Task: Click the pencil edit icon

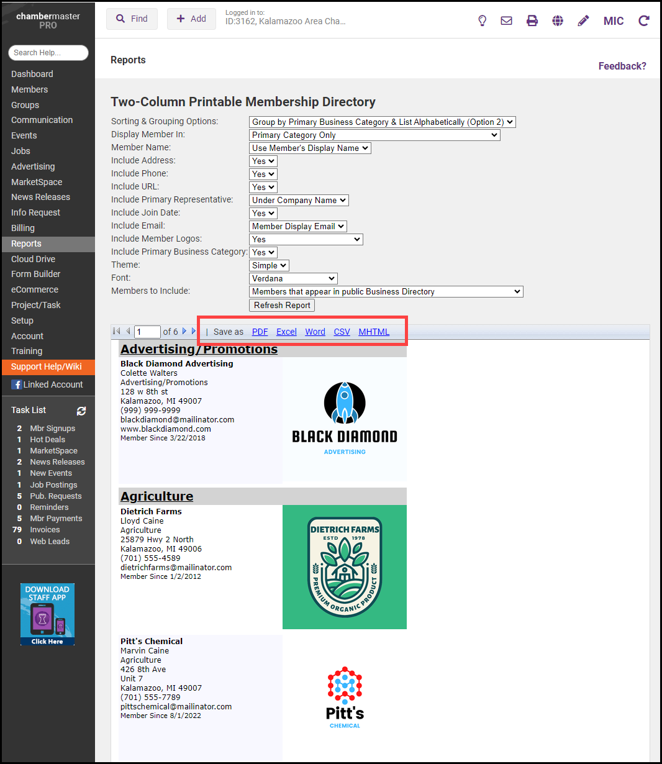Action: pos(583,20)
